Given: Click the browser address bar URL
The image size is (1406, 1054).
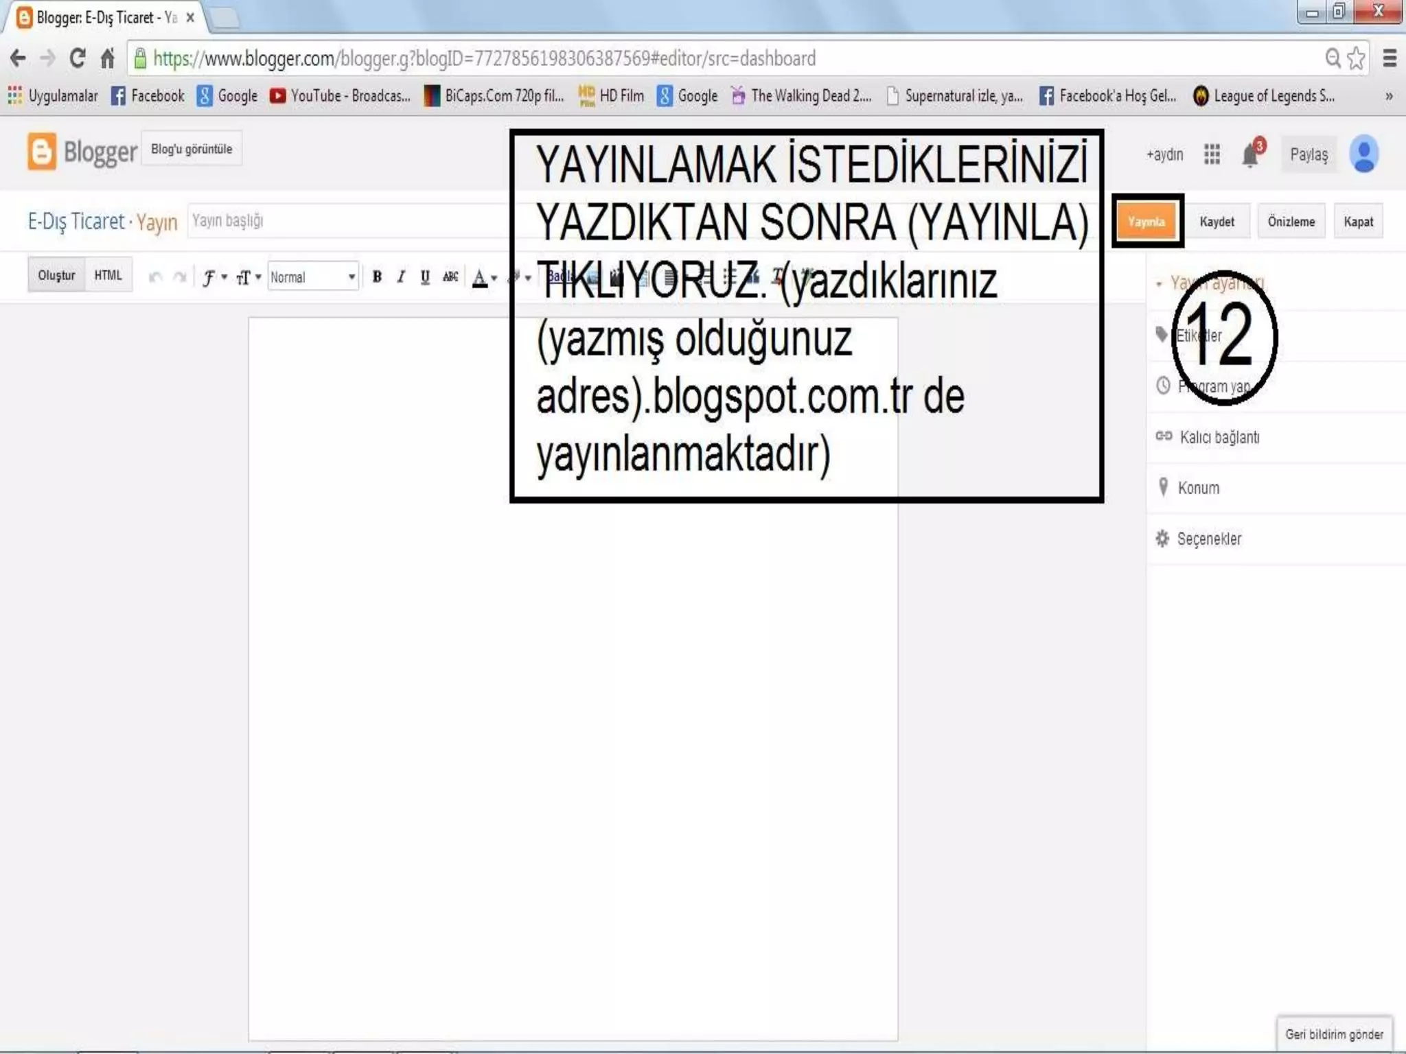Looking at the screenshot, I should click(x=484, y=58).
